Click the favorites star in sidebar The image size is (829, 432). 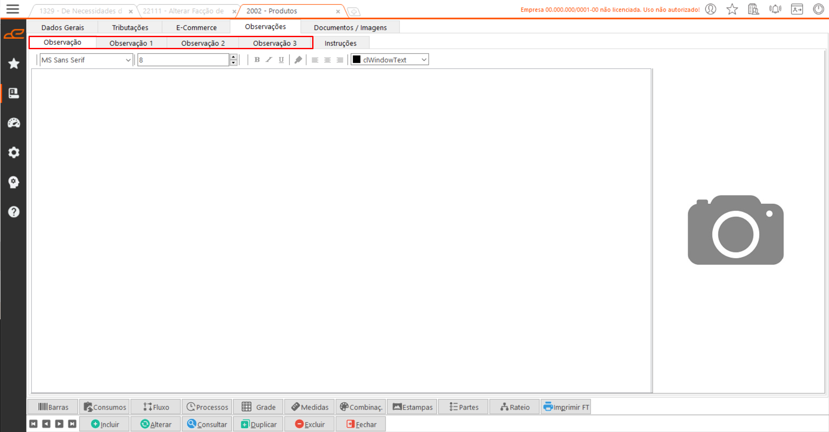[14, 63]
